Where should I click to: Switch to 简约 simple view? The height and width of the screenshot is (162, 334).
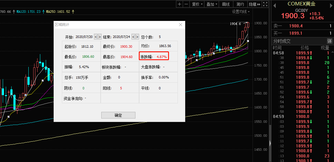tap(240, 4)
